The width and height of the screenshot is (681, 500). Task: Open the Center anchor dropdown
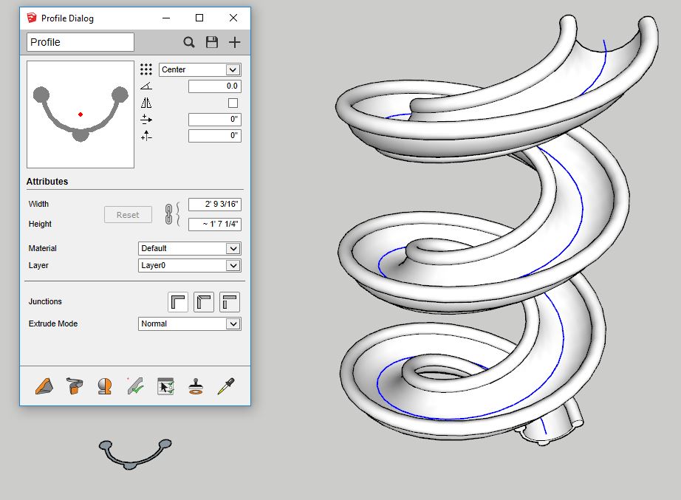tap(199, 69)
